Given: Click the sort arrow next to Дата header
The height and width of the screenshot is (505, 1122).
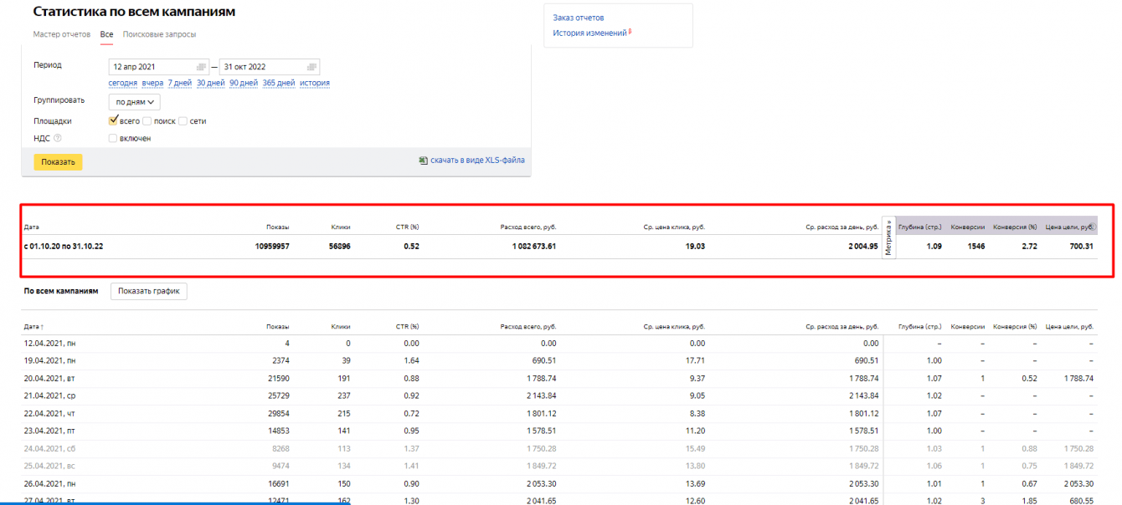Looking at the screenshot, I should click(43, 327).
